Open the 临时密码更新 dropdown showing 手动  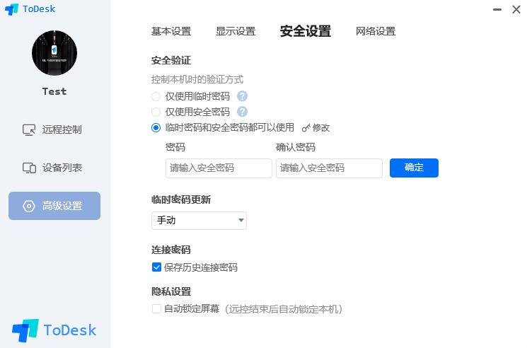click(x=199, y=221)
